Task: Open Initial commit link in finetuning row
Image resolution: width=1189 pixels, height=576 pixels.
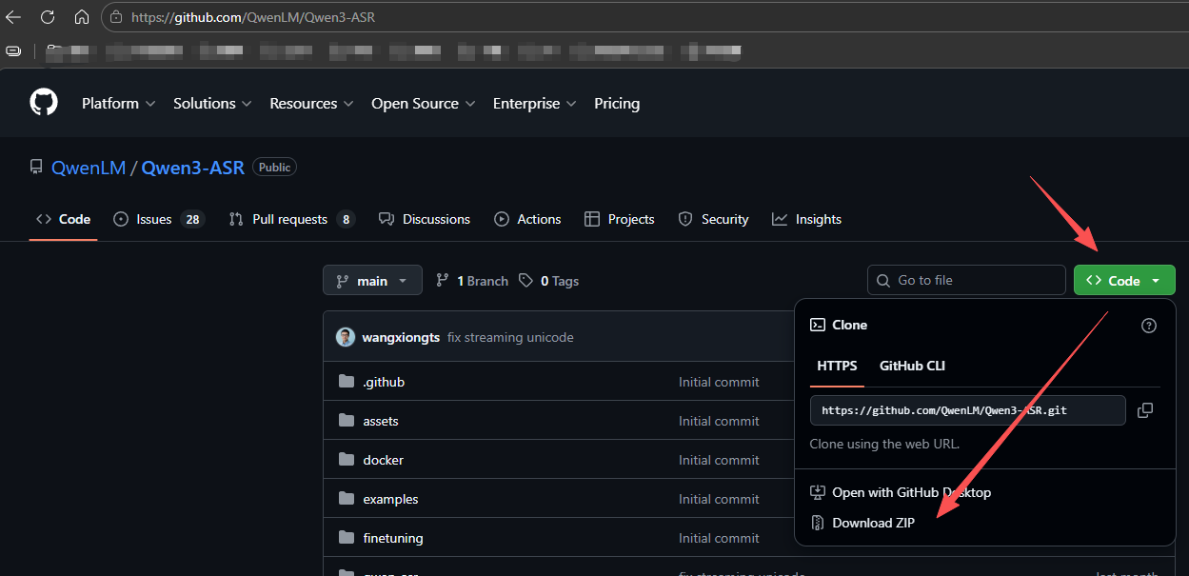Action: tap(719, 538)
